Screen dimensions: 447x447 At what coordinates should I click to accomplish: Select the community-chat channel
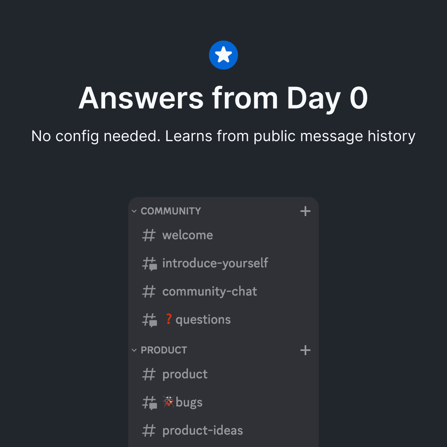pyautogui.click(x=210, y=291)
